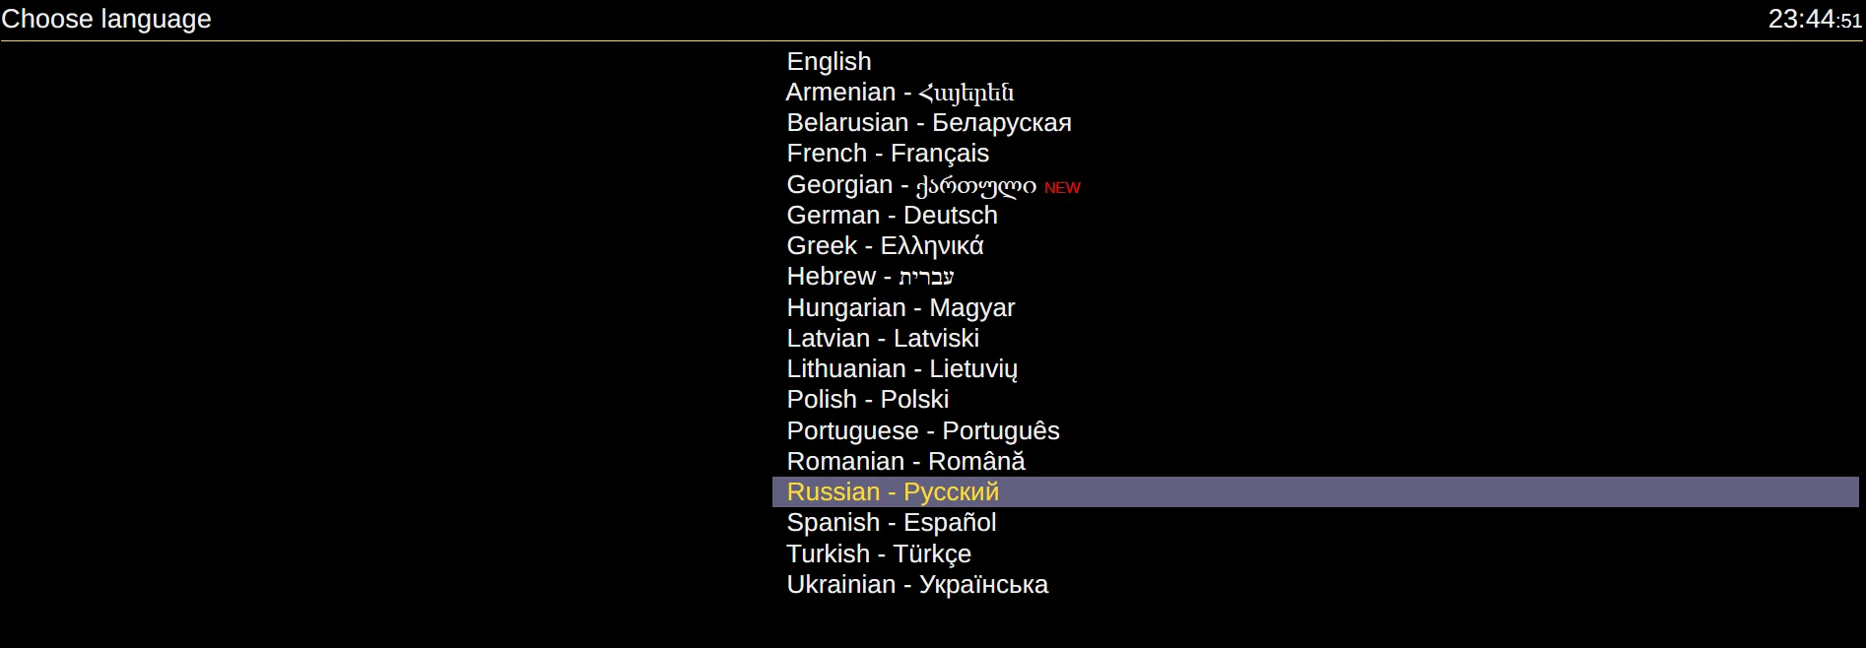Pick Polish - Polski option
Image resolution: width=1866 pixels, height=648 pixels.
pyautogui.click(x=867, y=400)
